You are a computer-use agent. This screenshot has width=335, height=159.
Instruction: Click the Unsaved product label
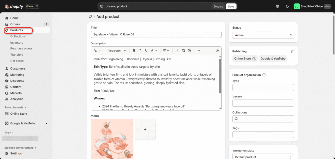click(x=116, y=7)
